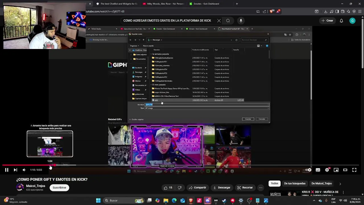The height and width of the screenshot is (205, 364).
Task: Click the Recortar clip button
Action: 245,188
